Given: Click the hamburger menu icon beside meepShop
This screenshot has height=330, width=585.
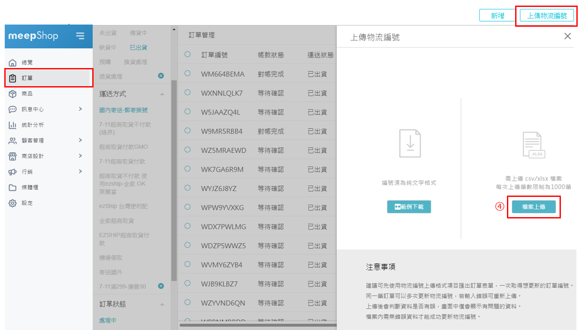Looking at the screenshot, I should click(x=80, y=36).
